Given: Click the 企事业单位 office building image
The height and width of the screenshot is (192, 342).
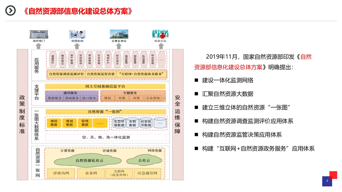Looking at the screenshot, I should coord(119,34).
